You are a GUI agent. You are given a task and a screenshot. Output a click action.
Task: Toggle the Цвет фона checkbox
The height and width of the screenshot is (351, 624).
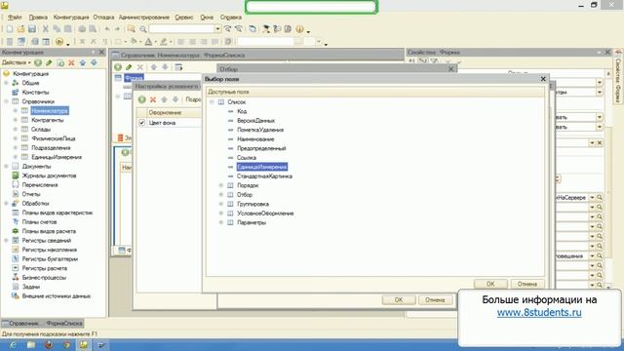point(141,123)
